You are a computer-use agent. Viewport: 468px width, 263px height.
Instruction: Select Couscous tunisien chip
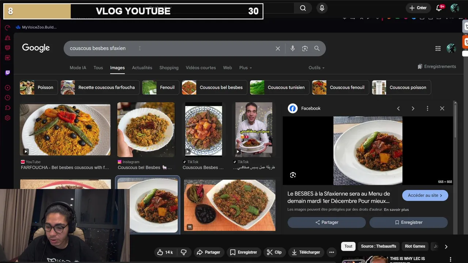coord(279,87)
